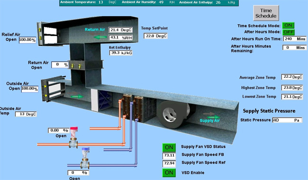Open the Time Schedule button
308x180 pixels.
click(x=266, y=13)
